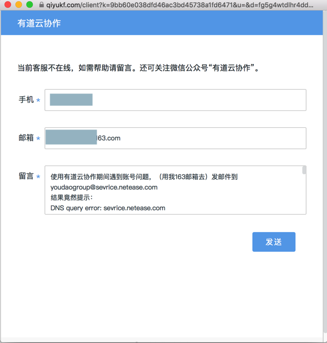Select the qiyukf.com URL text

pos(180,5)
